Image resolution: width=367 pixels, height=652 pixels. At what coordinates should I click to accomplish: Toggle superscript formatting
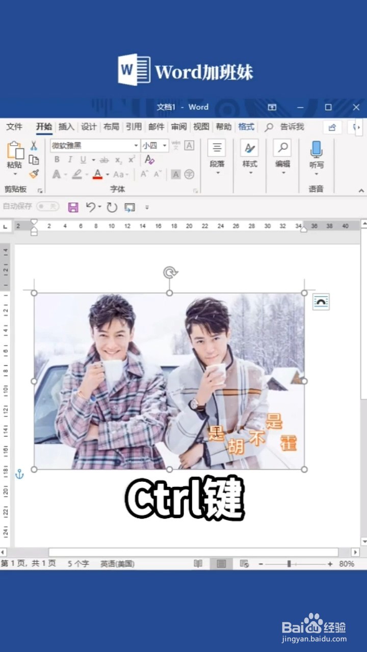132,159
